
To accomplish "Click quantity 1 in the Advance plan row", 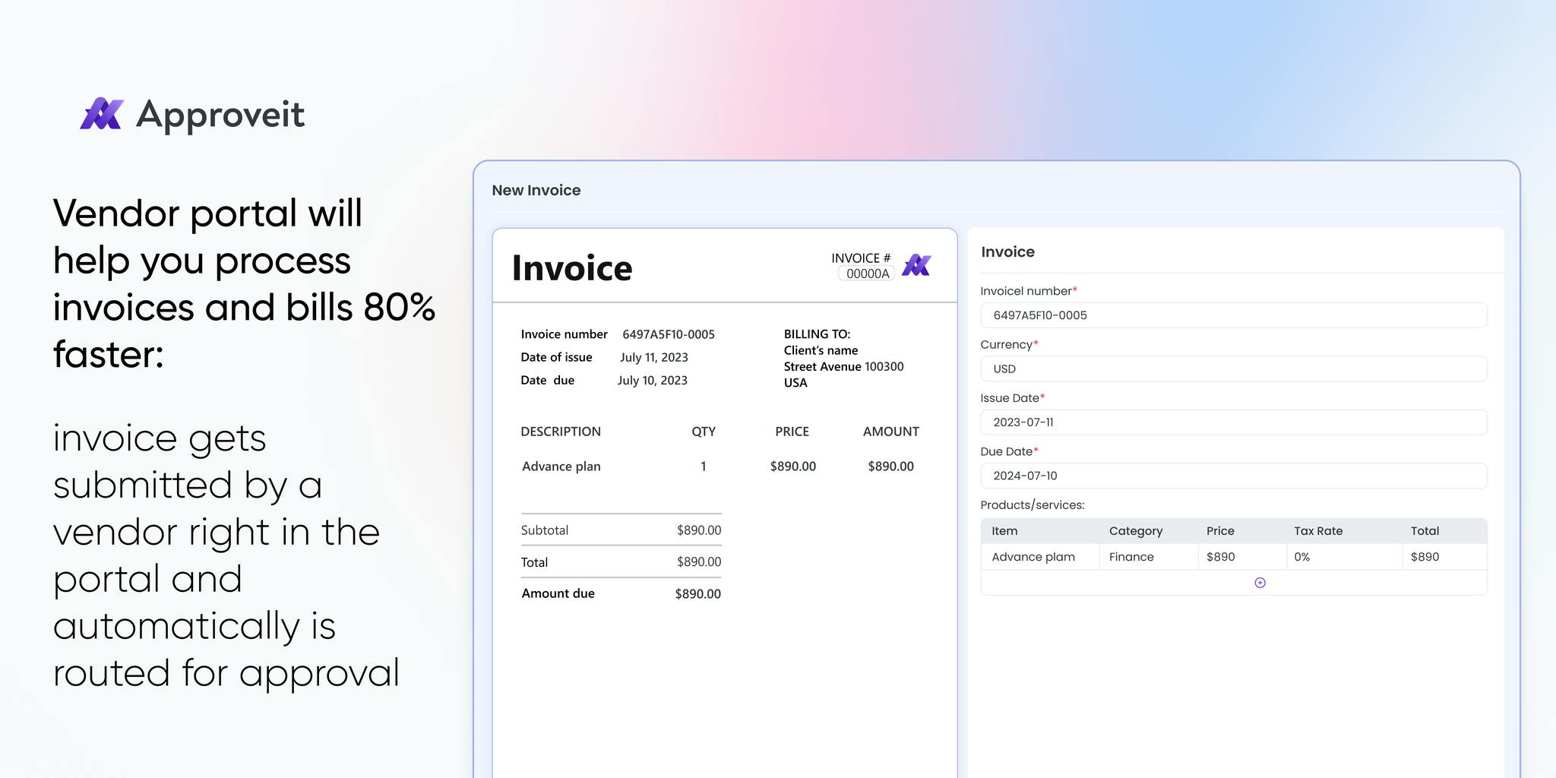I will 704,466.
